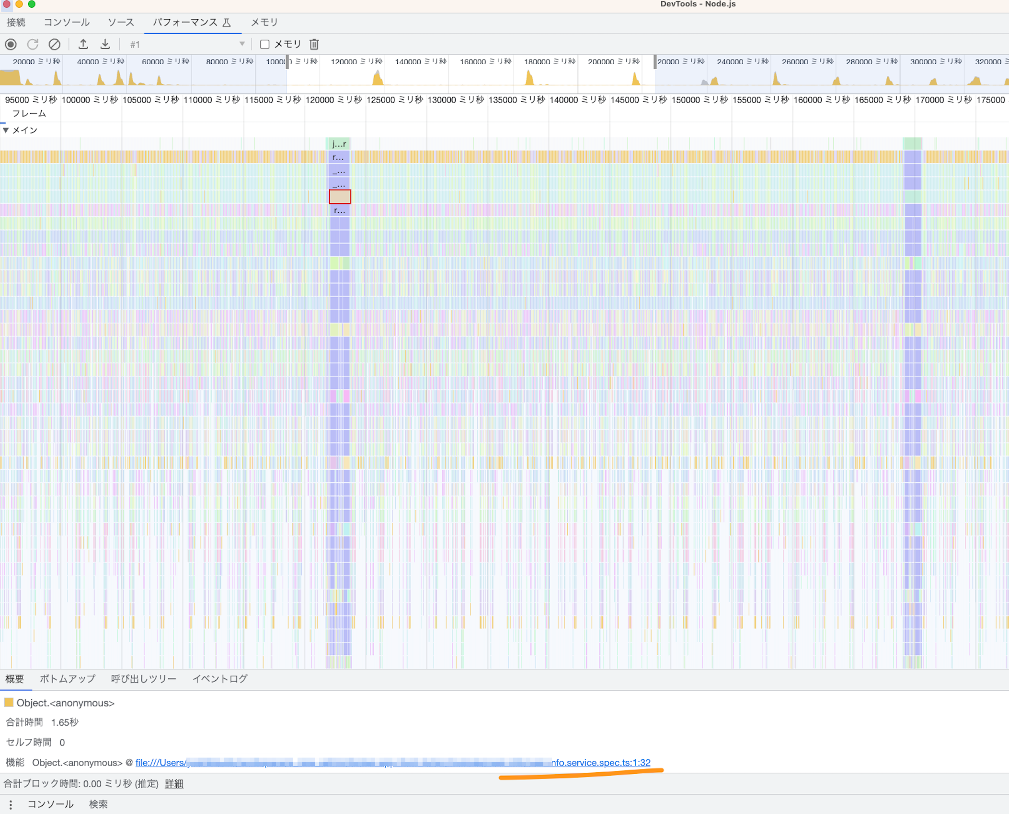
Task: Open the 呼び出しツリー tab
Action: [x=144, y=679]
